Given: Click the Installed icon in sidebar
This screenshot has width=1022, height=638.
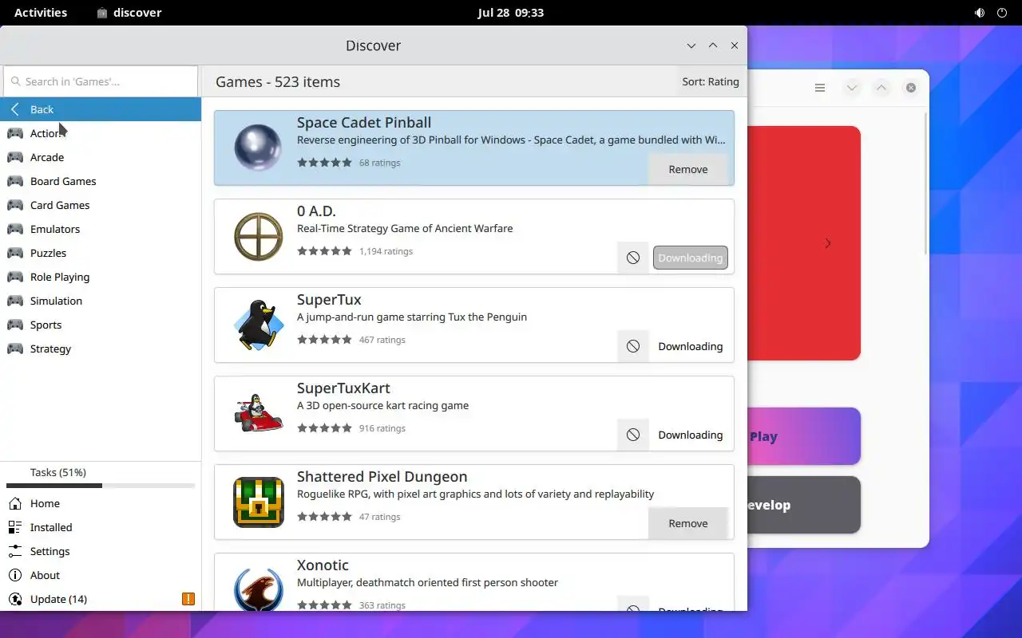Looking at the screenshot, I should [x=15, y=527].
